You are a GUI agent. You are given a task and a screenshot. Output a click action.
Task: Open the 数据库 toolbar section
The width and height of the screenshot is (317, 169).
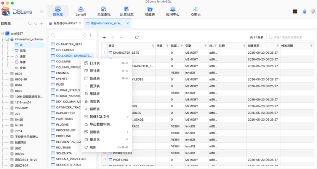point(58,11)
